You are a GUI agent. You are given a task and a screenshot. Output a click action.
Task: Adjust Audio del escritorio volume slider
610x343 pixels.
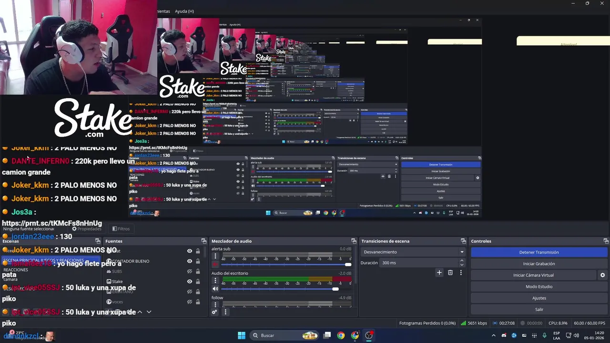pos(286,289)
